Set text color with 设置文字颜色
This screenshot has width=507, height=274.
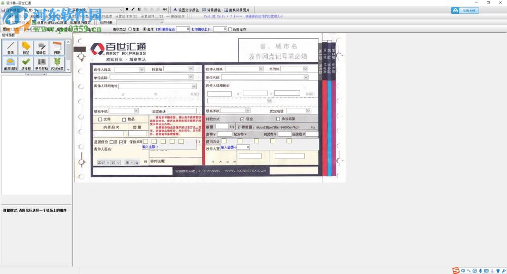coord(186,10)
